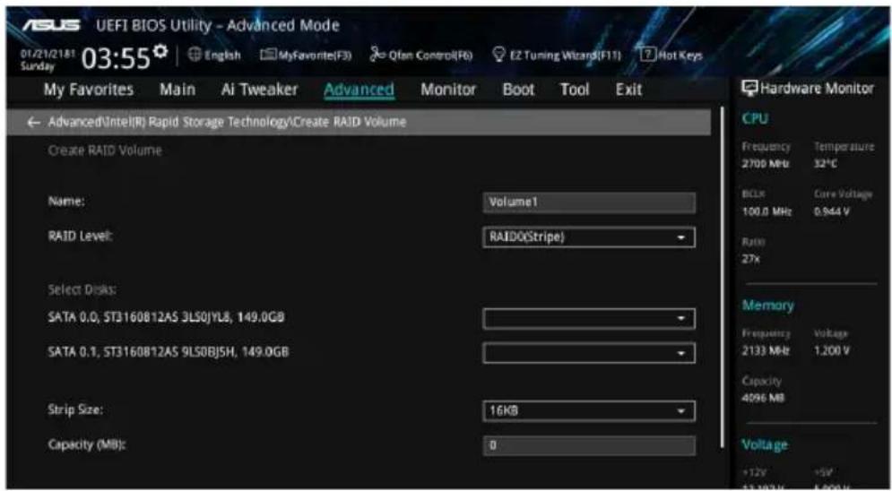Click the 2700 MHz CPU frequency value

766,163
